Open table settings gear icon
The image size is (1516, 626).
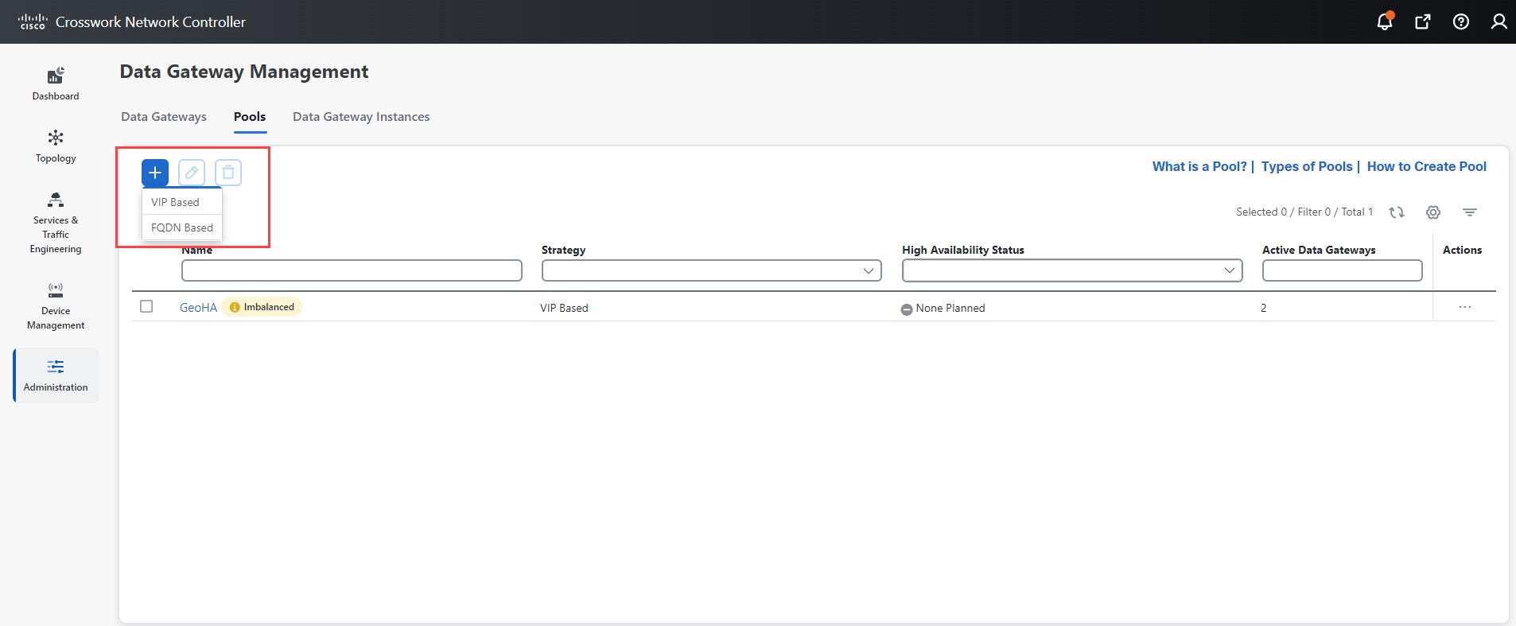1433,212
